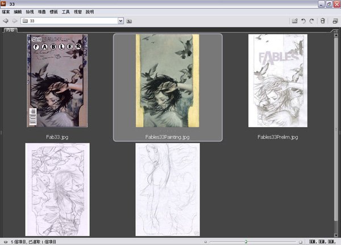Viewport: 341px width, 245px height.
Task: Click the Forward navigation arrow
Action: (14, 21)
